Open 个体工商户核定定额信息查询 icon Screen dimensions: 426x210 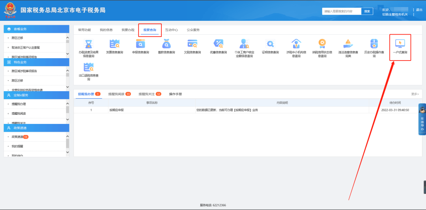pyautogui.click(x=244, y=44)
